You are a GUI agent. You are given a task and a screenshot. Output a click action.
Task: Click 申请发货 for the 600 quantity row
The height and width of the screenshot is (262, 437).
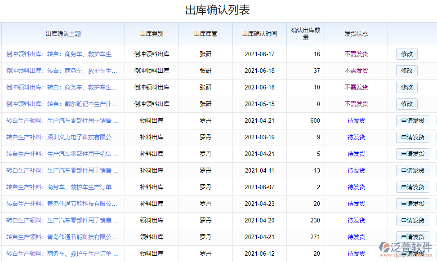pos(412,120)
